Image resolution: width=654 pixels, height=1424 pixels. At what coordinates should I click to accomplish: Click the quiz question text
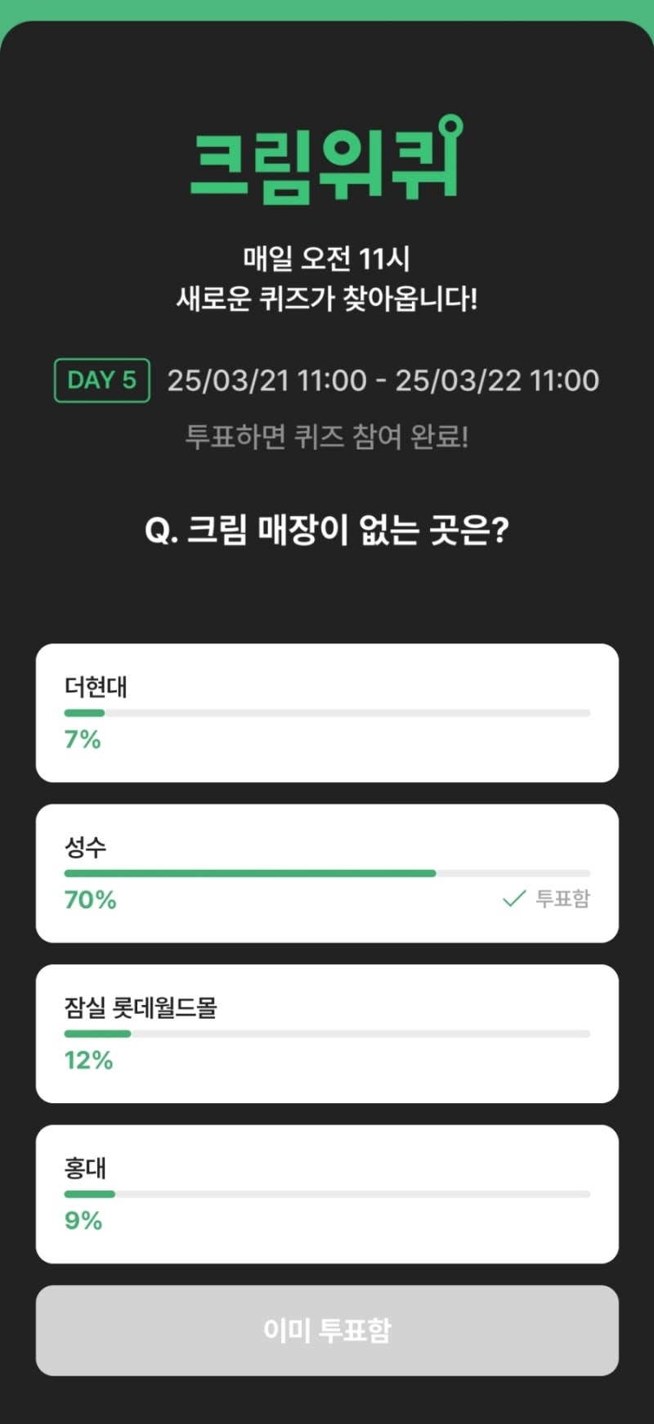point(327,530)
